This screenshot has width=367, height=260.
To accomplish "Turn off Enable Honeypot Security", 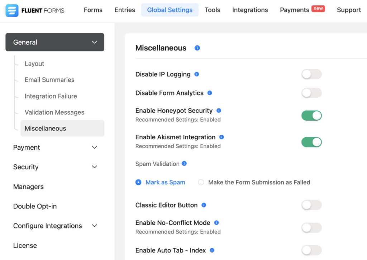I will (311, 115).
